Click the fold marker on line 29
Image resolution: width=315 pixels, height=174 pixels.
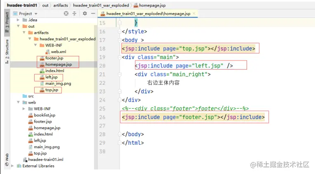pyautogui.click(x=120, y=143)
